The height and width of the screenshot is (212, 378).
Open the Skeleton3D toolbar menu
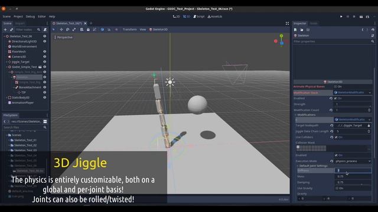158,29
